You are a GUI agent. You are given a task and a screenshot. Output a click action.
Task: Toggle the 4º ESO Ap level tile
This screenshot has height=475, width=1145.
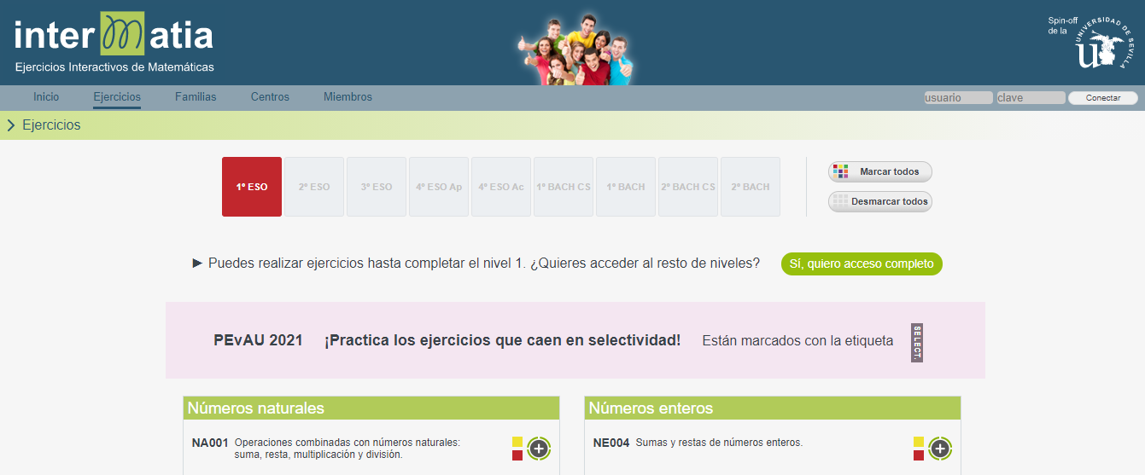pyautogui.click(x=439, y=187)
